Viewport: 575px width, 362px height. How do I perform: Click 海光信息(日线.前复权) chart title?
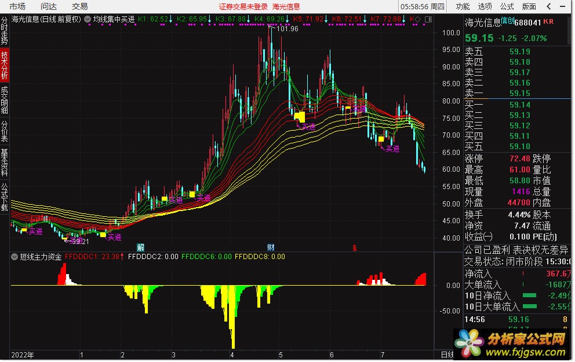(46, 19)
